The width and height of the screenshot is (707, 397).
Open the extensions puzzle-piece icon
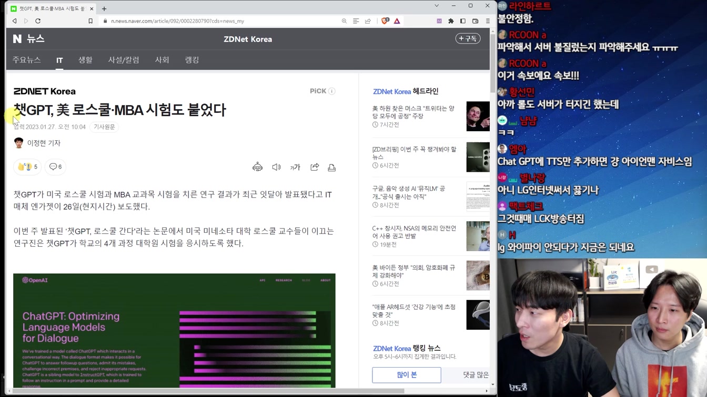click(x=451, y=21)
